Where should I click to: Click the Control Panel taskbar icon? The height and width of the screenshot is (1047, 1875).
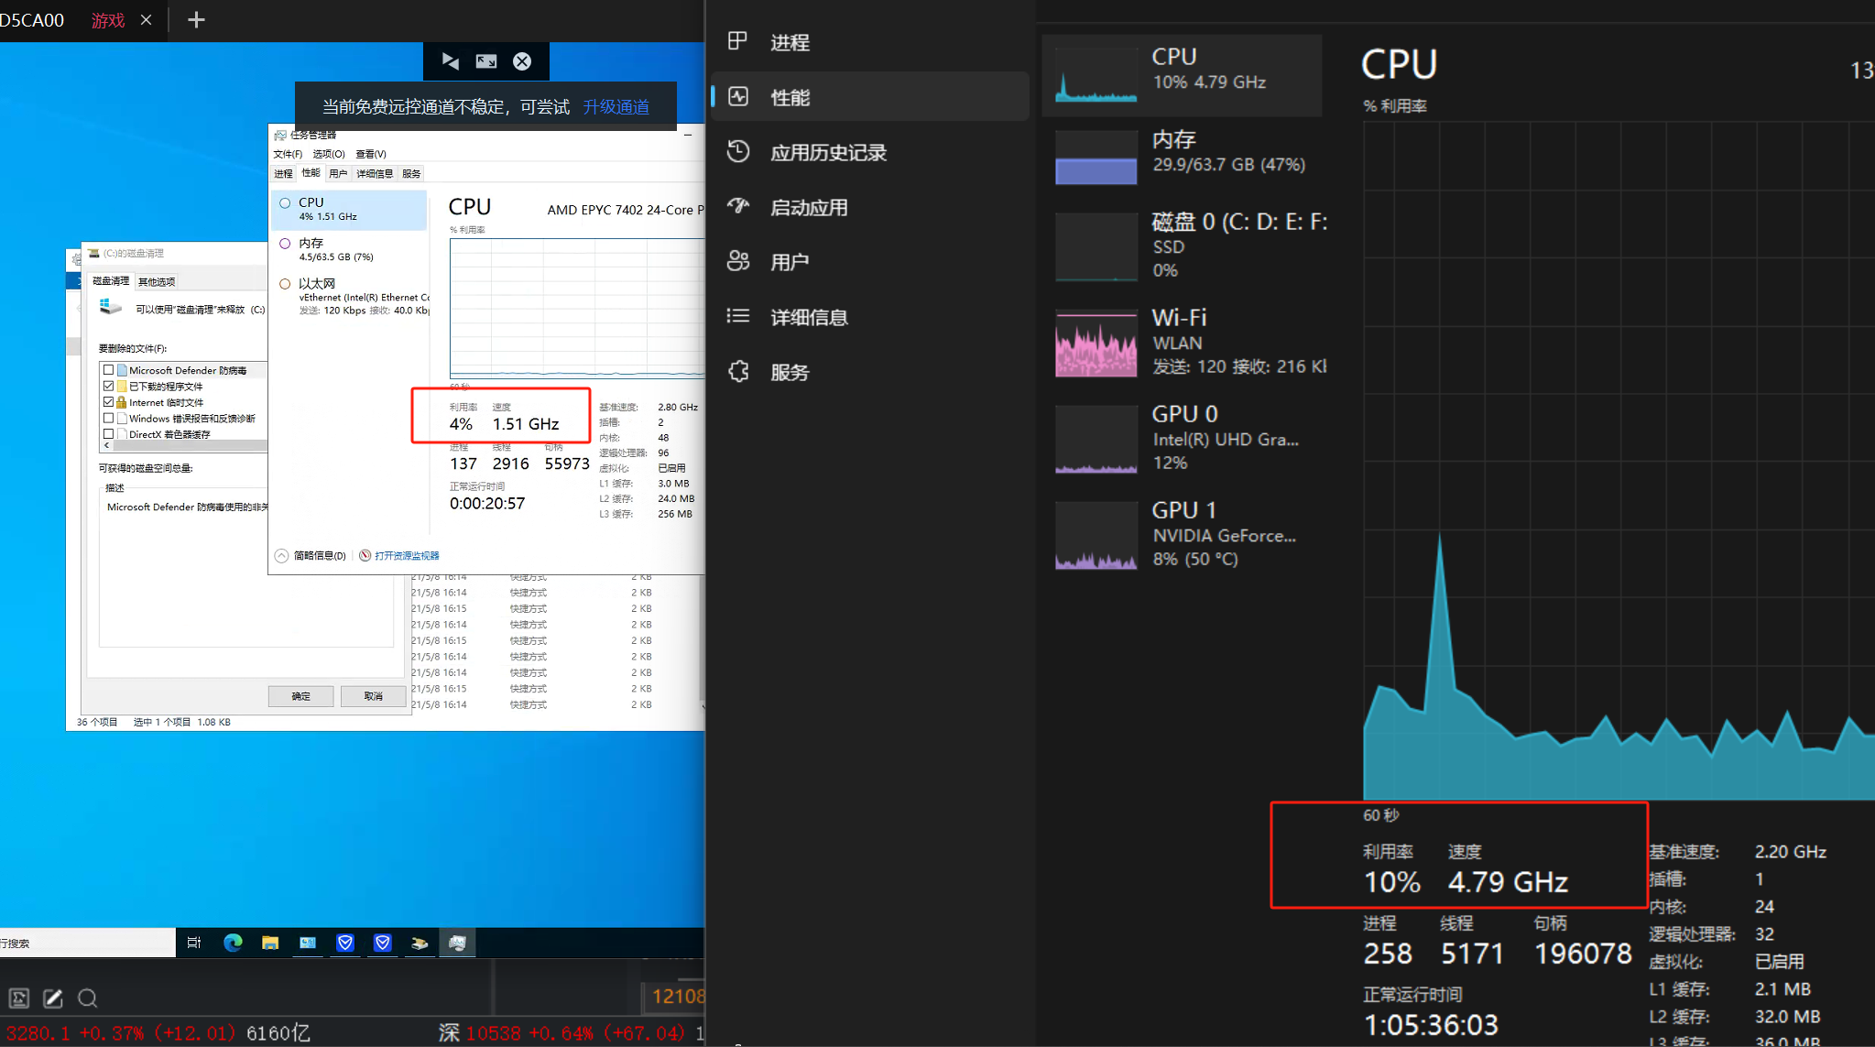308,943
